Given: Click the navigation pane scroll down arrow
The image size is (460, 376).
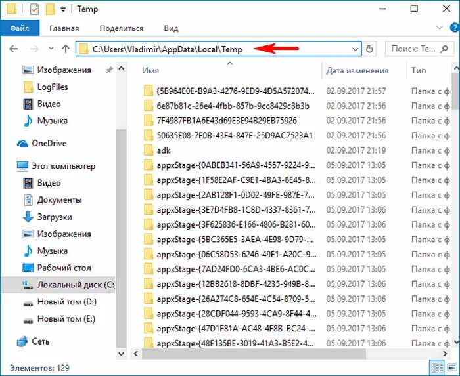Looking at the screenshot, I should point(121,354).
